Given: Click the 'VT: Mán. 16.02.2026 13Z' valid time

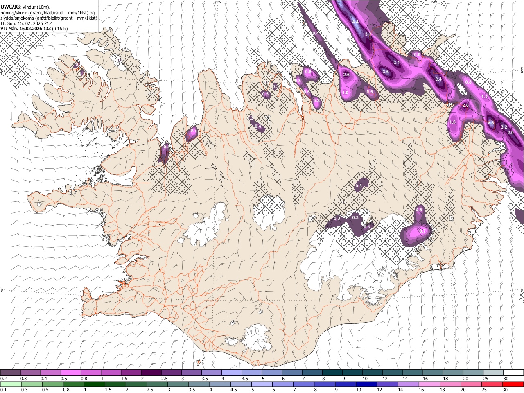Looking at the screenshot, I should click(25, 29).
